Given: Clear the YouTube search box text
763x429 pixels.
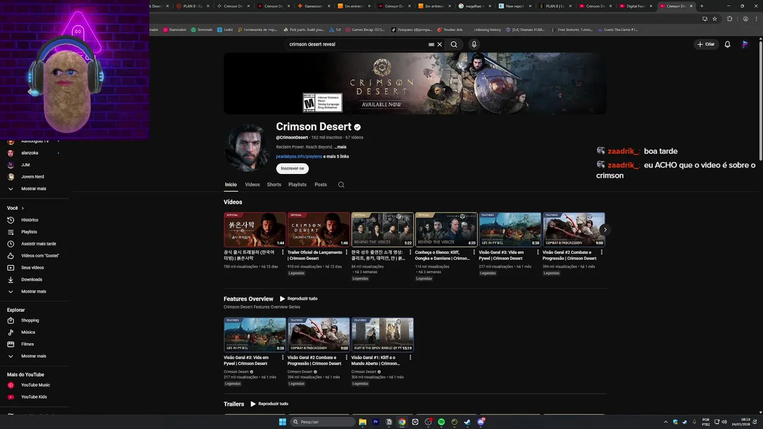Looking at the screenshot, I should [440, 44].
